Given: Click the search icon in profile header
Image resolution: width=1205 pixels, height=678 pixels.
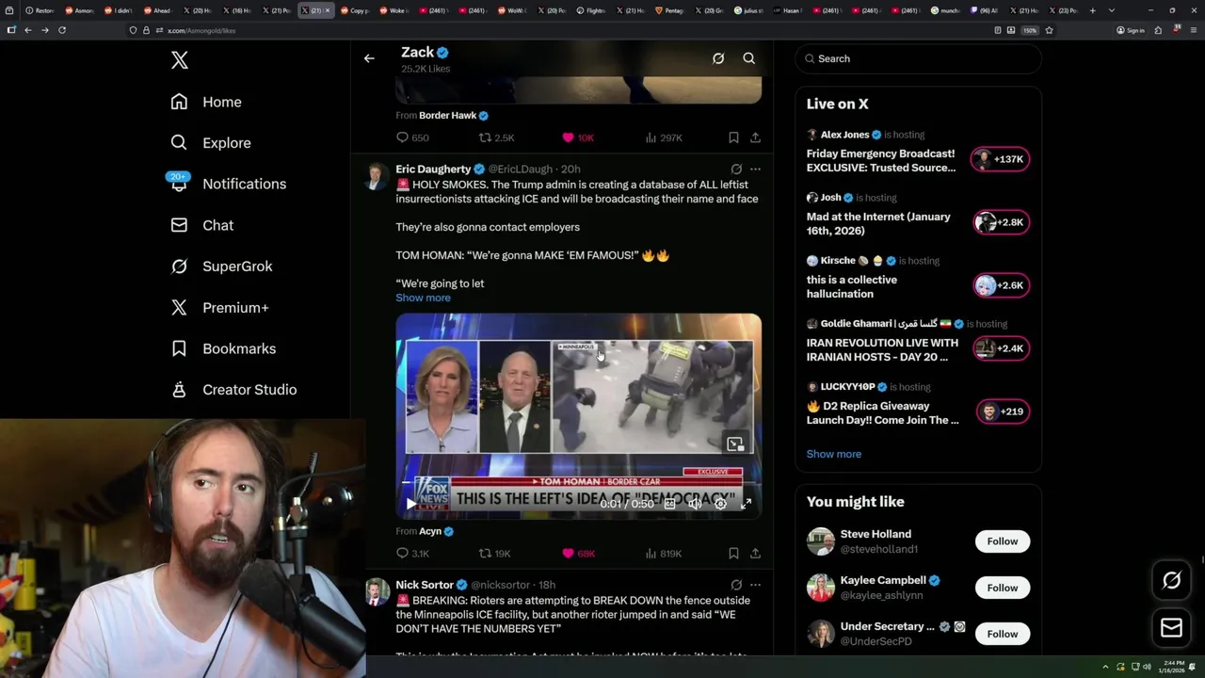Looking at the screenshot, I should pos(749,58).
